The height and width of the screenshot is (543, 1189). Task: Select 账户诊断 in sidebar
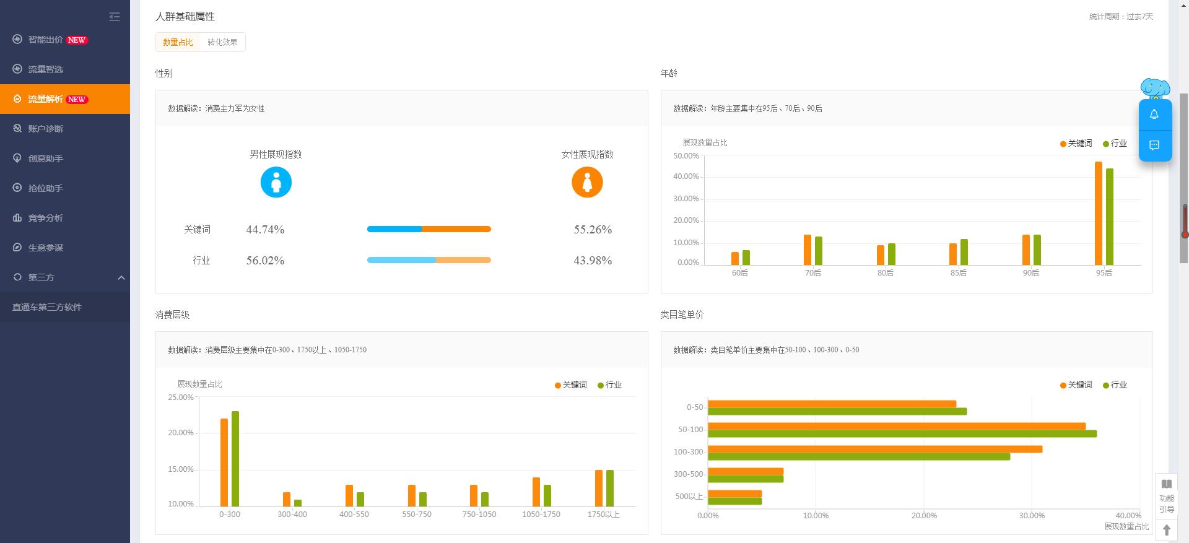tap(65, 129)
